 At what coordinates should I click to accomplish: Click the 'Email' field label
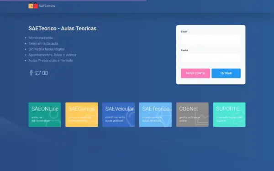184,31
